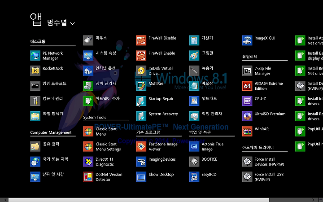The height and width of the screenshot is (202, 323).
Task: Open ImagingDevices icon
Action: (141, 162)
